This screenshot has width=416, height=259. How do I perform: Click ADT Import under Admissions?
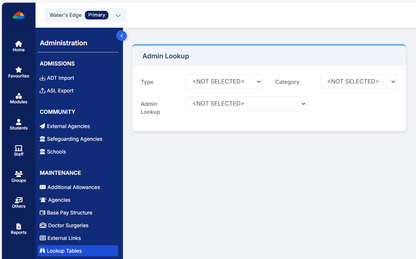pyautogui.click(x=60, y=77)
